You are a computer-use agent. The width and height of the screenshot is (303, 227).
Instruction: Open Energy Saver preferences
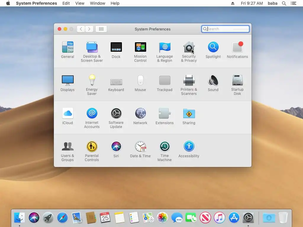tap(92, 85)
